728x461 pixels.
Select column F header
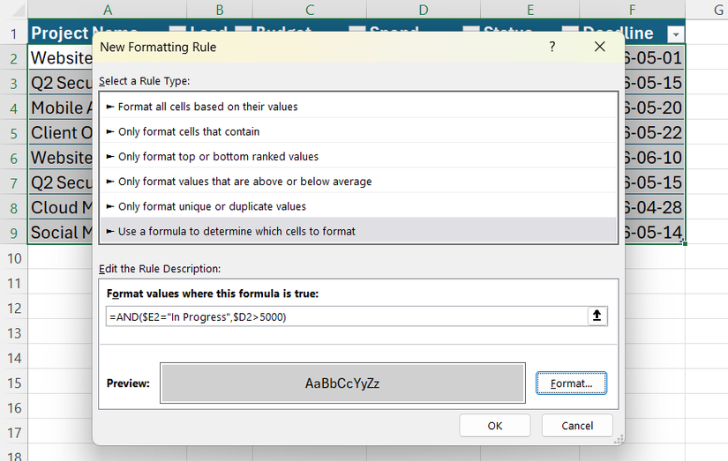pos(632,10)
